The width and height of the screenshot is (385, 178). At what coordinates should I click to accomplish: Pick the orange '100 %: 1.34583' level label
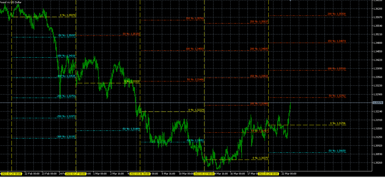coord(195,49)
